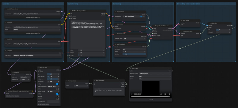The width and height of the screenshot is (238, 108).
Task: Open the unet_name model dropdown
Action: pyautogui.click(x=37, y=14)
